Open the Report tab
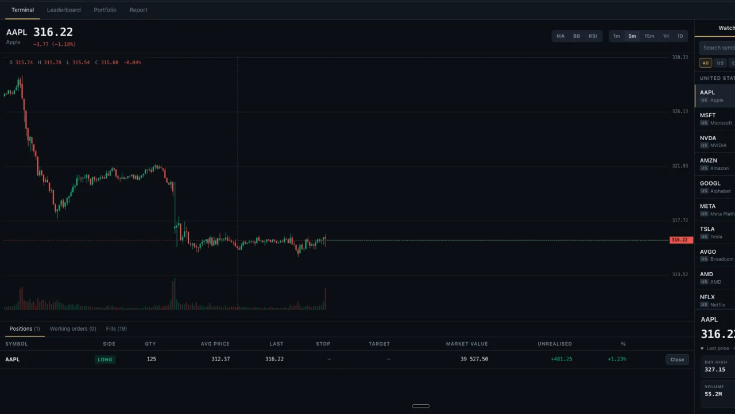Screen dimensions: 735x414 [x=138, y=10]
